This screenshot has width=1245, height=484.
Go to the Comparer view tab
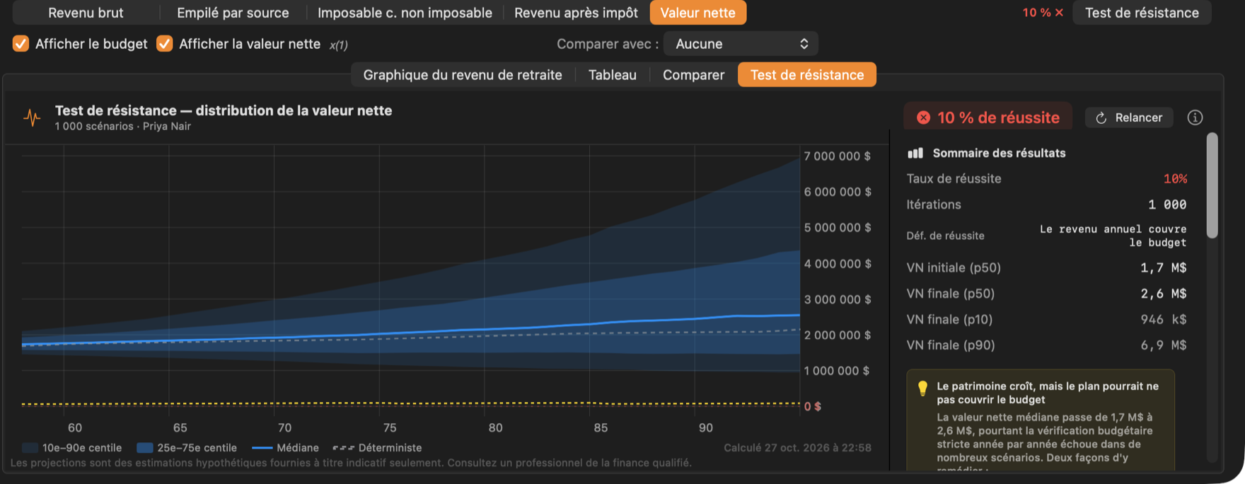pyautogui.click(x=693, y=75)
